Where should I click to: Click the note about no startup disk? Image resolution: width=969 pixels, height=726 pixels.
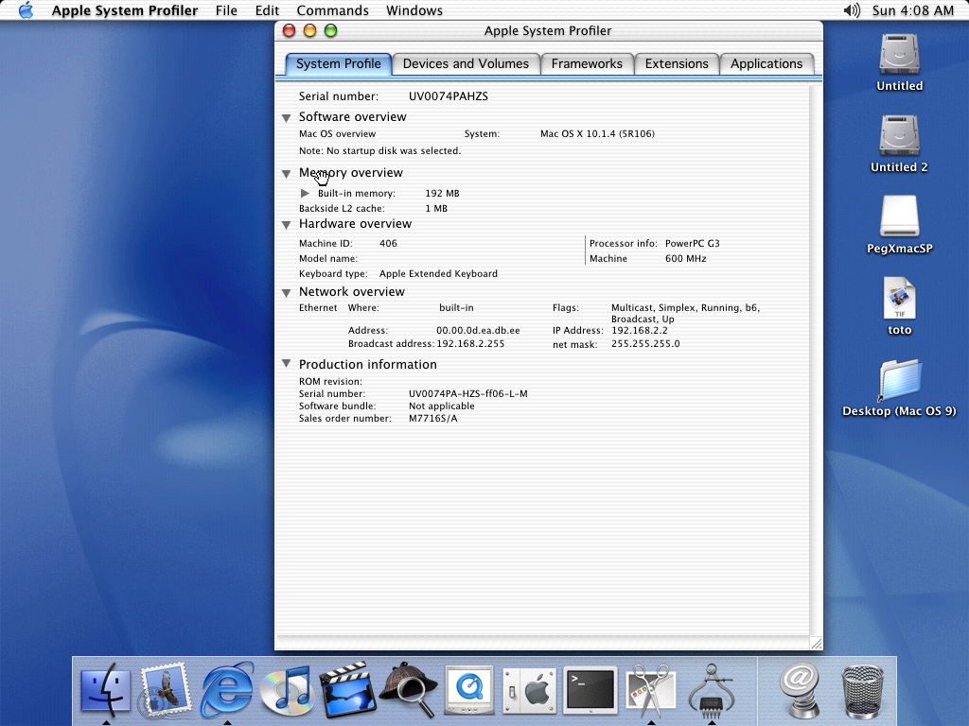(379, 150)
